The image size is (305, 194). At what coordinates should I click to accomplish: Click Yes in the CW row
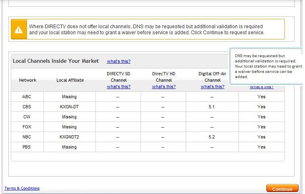click(261, 117)
